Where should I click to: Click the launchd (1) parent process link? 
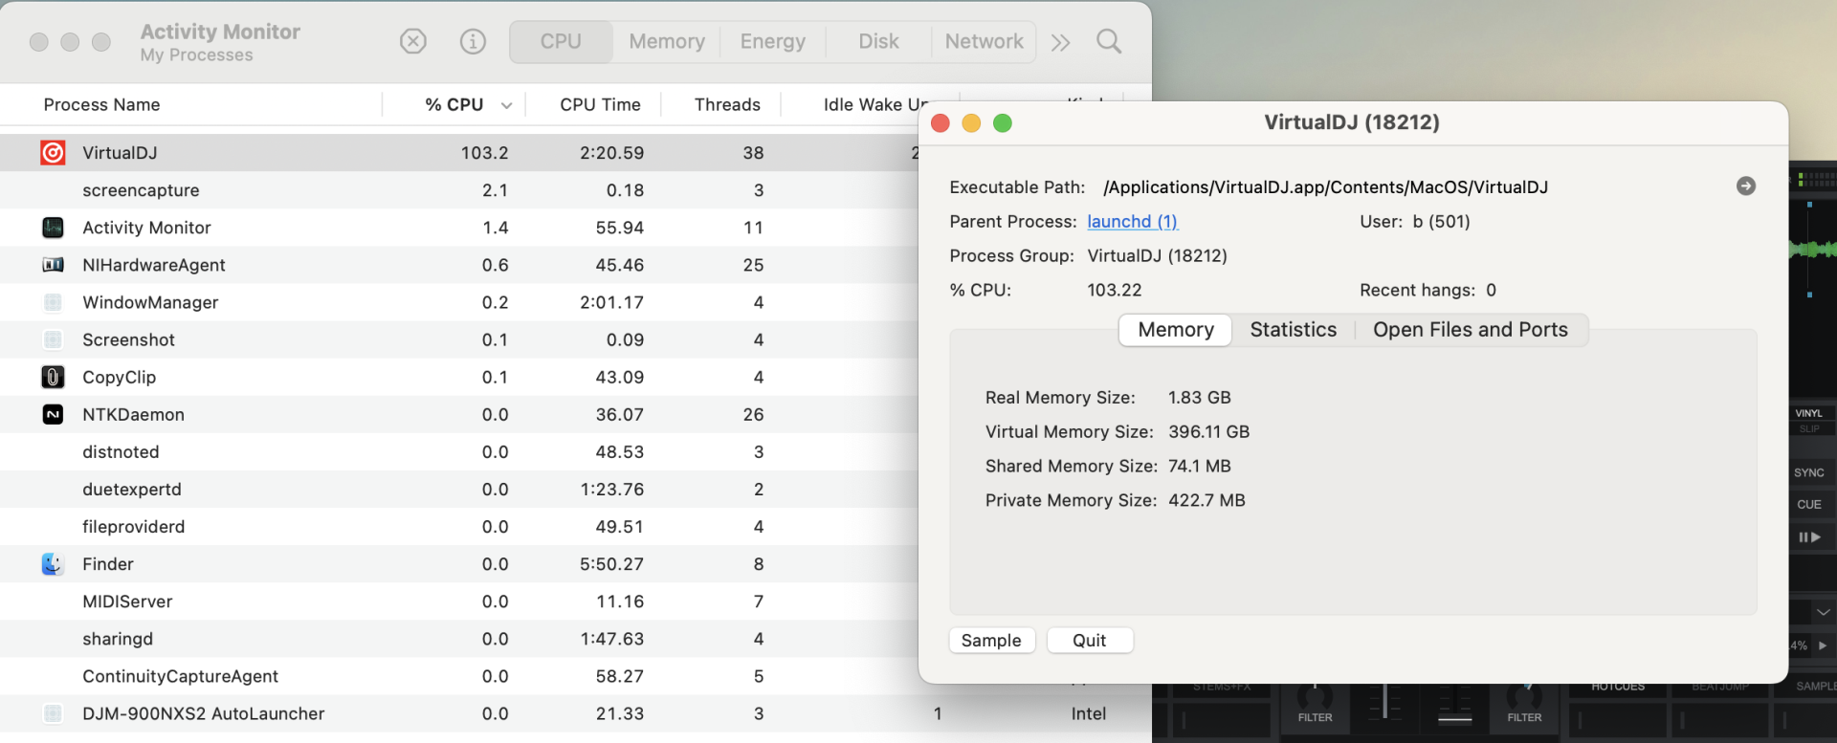[1132, 222]
